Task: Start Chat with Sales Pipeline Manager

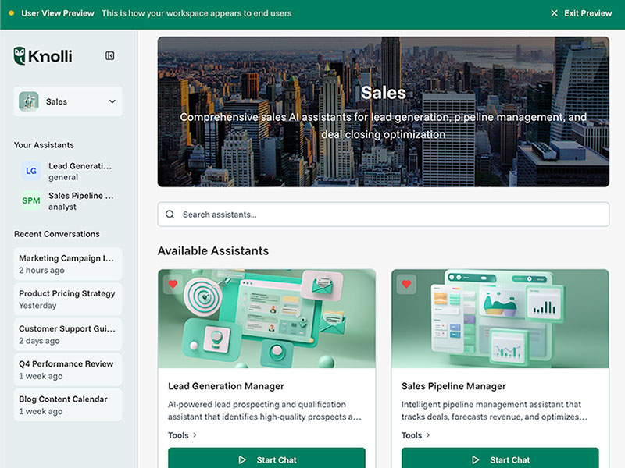Action: click(500, 459)
